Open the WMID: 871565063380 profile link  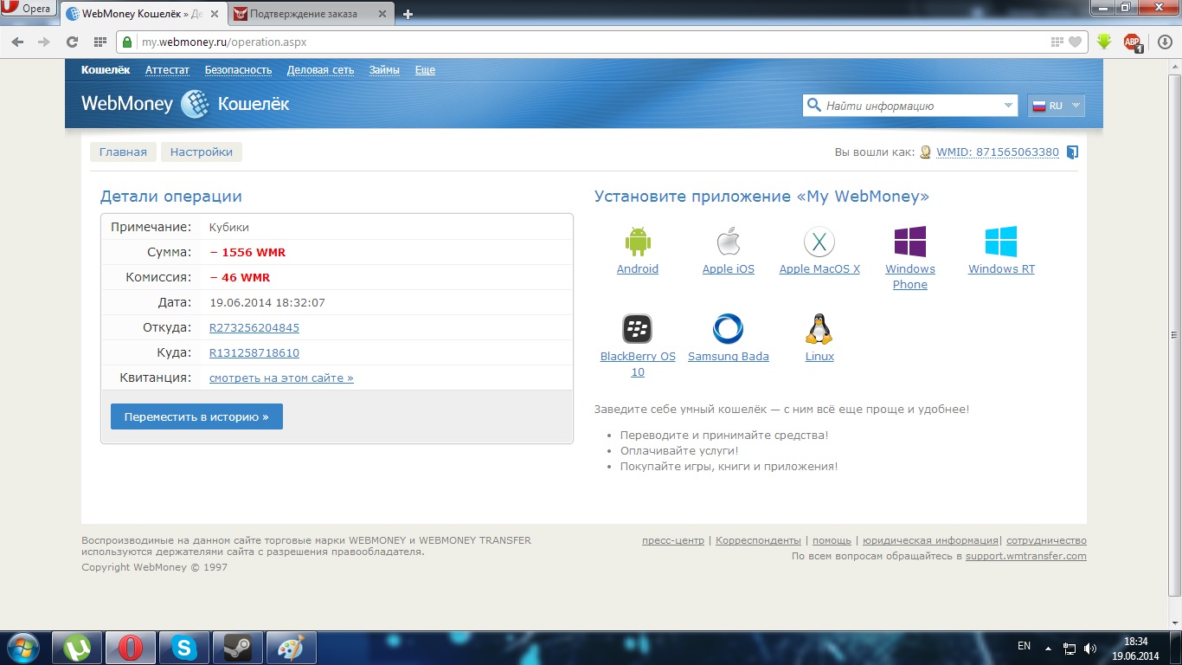click(x=998, y=152)
